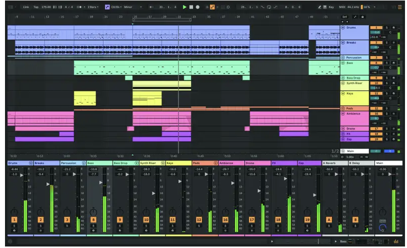Toggle the metronome button in control bar
The width and height of the screenshot is (407, 248).
pyautogui.click(x=79, y=7)
